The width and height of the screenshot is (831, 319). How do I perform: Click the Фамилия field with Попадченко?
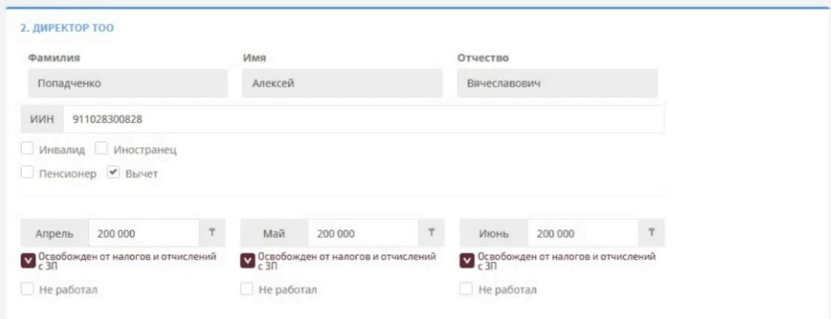point(128,83)
